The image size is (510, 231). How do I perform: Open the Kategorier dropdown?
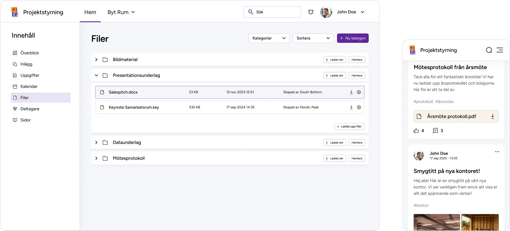(269, 38)
